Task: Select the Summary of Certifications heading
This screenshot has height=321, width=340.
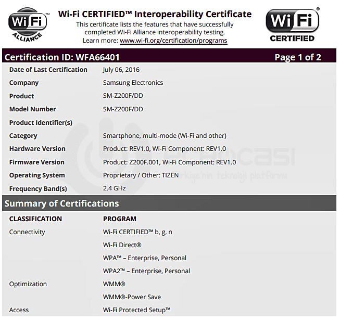Action: coord(61,203)
